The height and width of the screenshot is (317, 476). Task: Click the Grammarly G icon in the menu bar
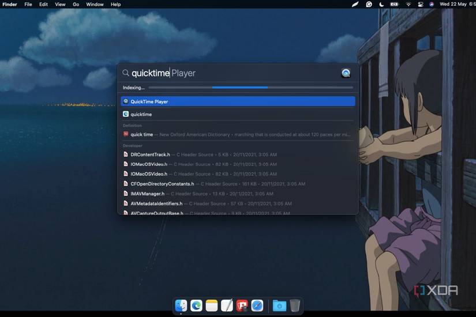(x=369, y=4)
